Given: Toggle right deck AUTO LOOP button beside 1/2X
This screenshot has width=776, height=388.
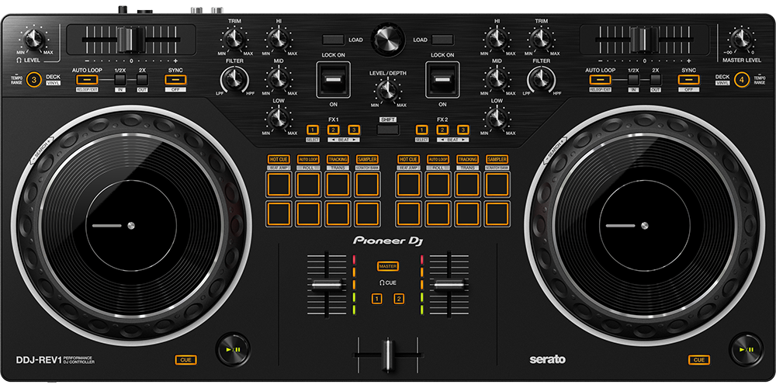Looking at the screenshot, I should [600, 80].
